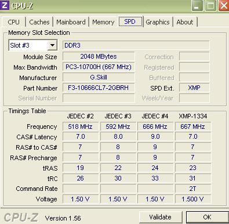Select part number F3-10666CL7-2GBRH
Image resolution: width=229 pixels, height=224 pixels.
tap(99, 88)
